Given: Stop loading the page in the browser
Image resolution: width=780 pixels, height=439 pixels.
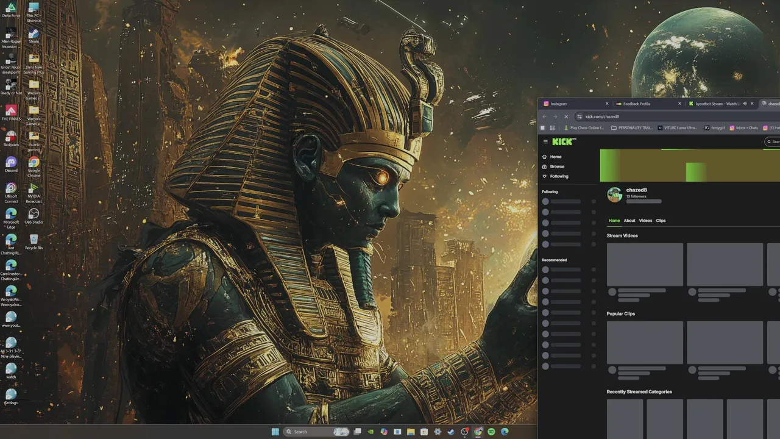Looking at the screenshot, I should (565, 116).
